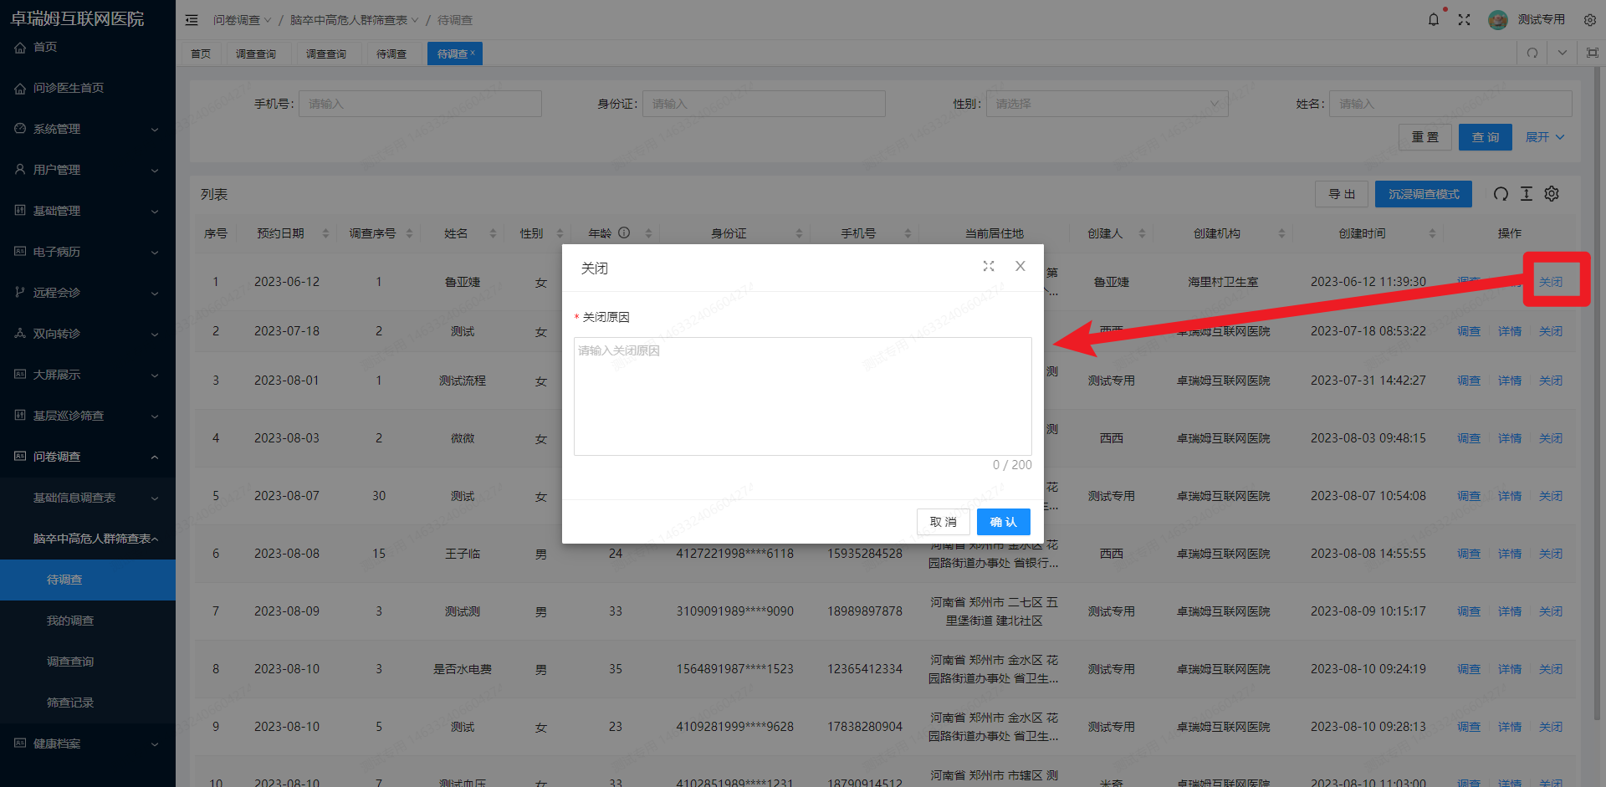Expand more filters with 展开
Image resolution: width=1606 pixels, height=787 pixels.
[x=1544, y=137]
